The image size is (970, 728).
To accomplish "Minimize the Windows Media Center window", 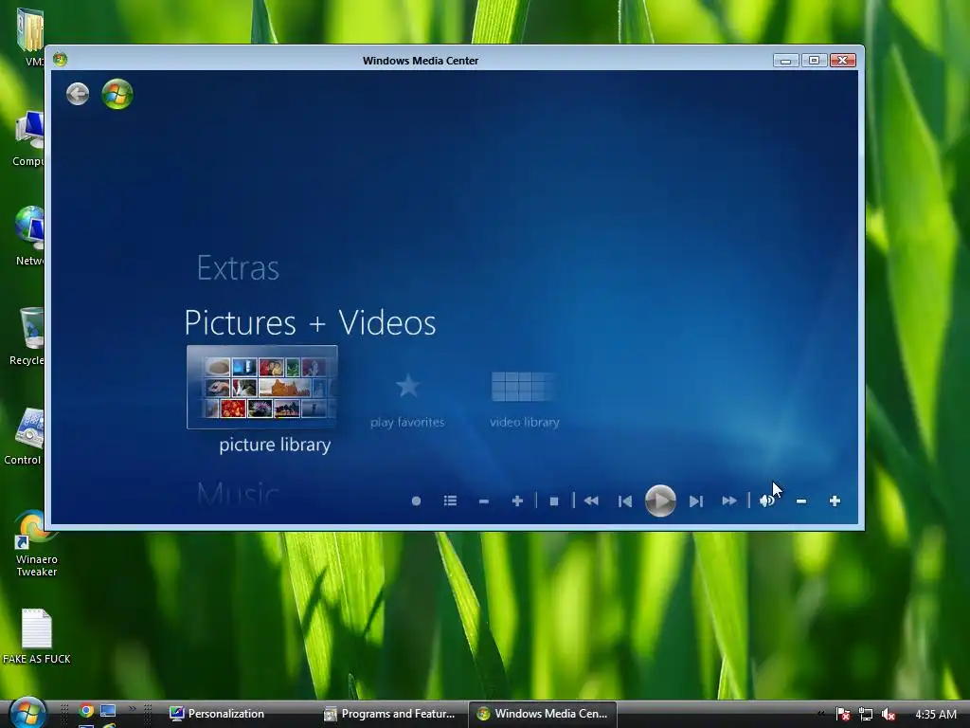I will (x=785, y=60).
